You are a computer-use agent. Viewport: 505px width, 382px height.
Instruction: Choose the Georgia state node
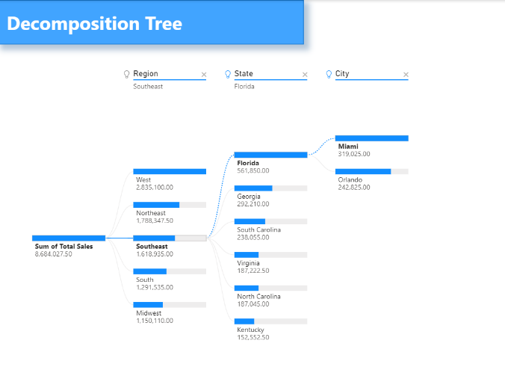[x=271, y=197]
